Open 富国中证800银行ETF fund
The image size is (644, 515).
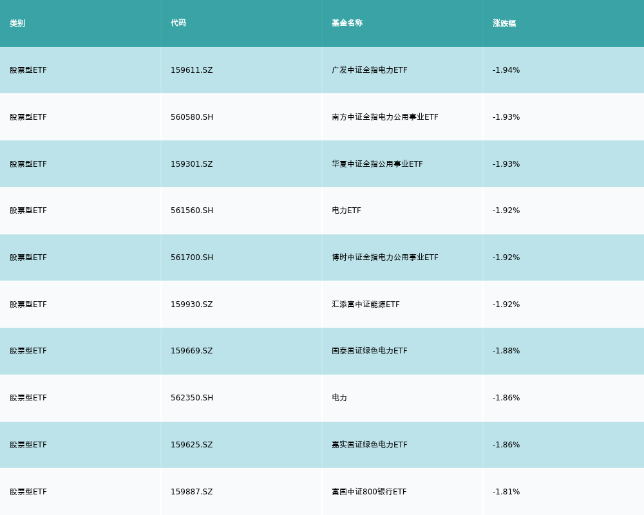pos(369,492)
